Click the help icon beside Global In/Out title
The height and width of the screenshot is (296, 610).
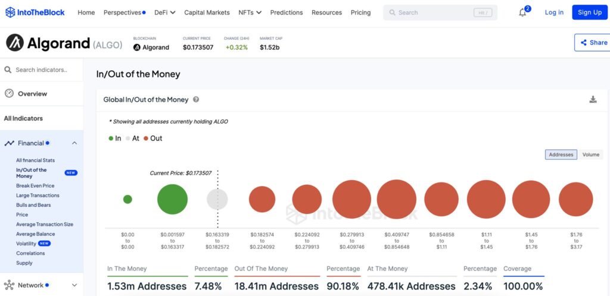196,100
